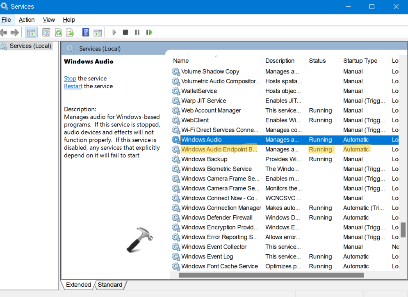Click the Show/Hide Console Tree toolbar icon
Viewport: 408px width, 297px height.
pyautogui.click(x=31, y=32)
